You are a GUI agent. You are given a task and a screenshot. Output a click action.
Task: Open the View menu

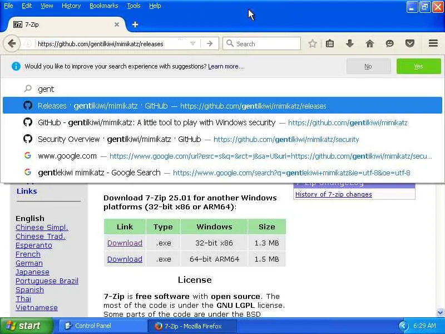(47, 6)
